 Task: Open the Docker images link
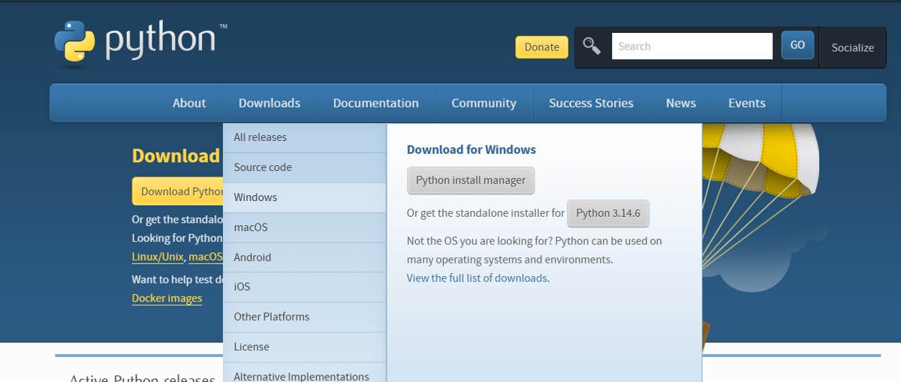(x=167, y=298)
